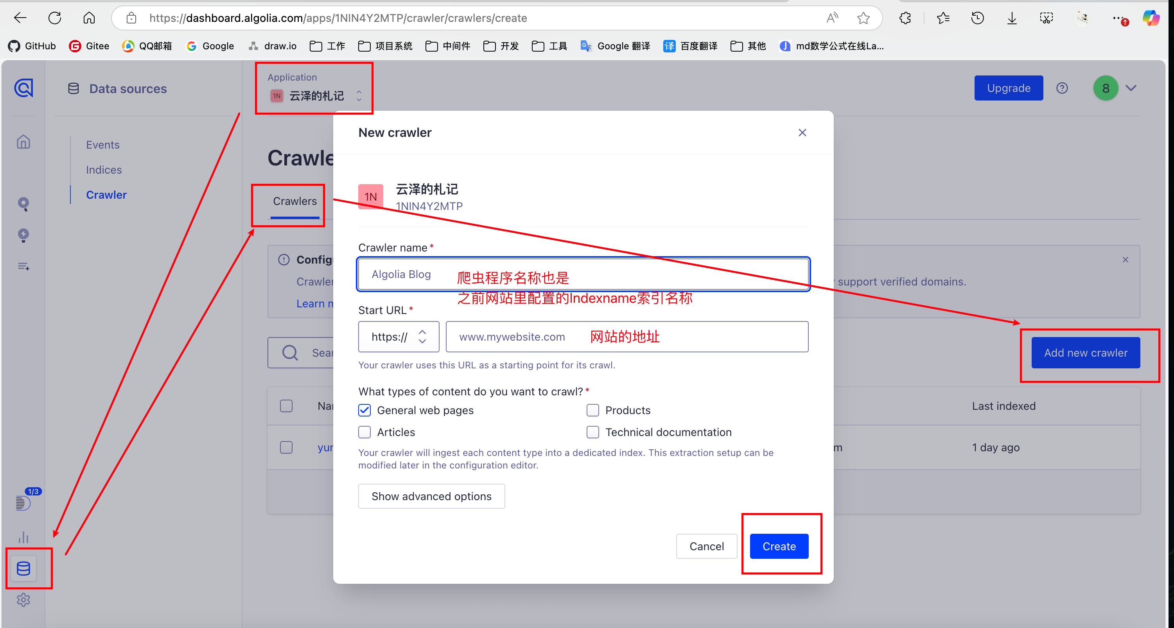Open the Gitee bookmark
1174x628 pixels.
(89, 46)
